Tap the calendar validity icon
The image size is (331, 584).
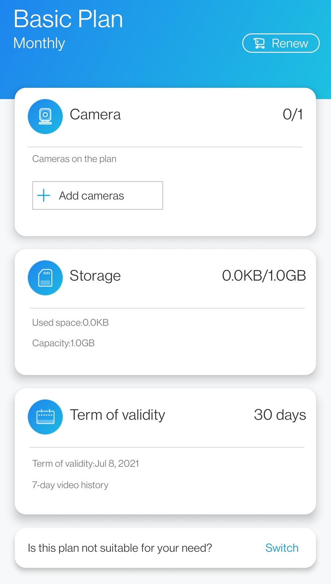pos(45,416)
